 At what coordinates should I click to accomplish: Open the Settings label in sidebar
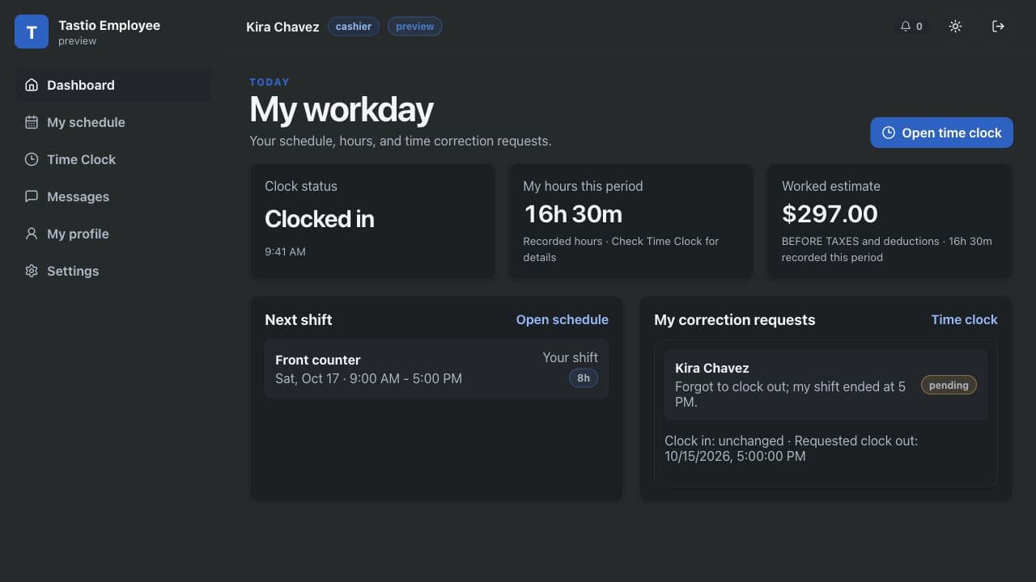pyautogui.click(x=73, y=271)
